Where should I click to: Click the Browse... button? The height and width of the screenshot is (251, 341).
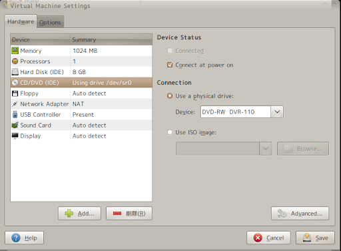(303, 149)
